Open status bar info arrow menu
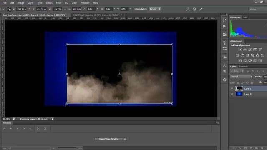Viewport: 267px width, 150px height. click(53, 119)
